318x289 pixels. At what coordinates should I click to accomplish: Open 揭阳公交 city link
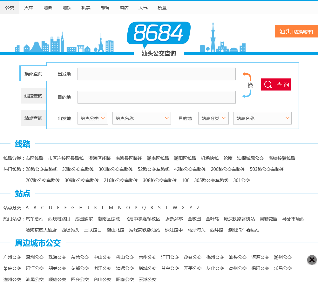pyautogui.click(x=260, y=269)
